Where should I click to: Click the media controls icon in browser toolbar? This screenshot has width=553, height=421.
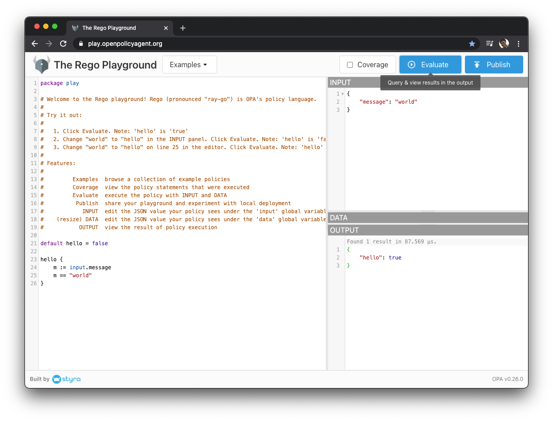coord(489,44)
